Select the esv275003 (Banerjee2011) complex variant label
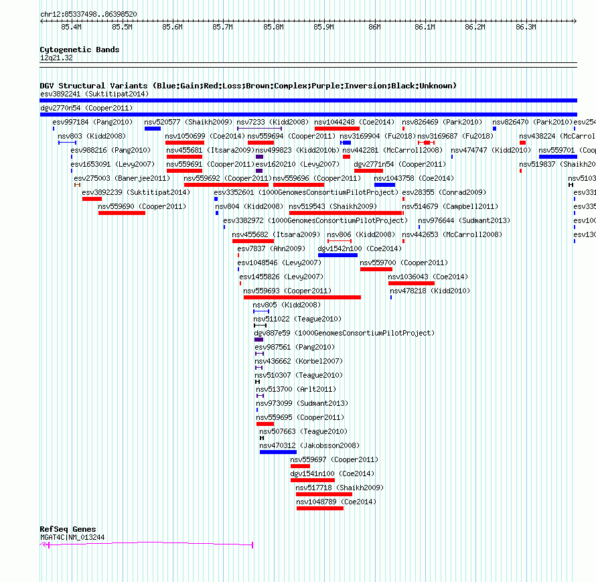Screen dimensions: 596x582 [122, 178]
